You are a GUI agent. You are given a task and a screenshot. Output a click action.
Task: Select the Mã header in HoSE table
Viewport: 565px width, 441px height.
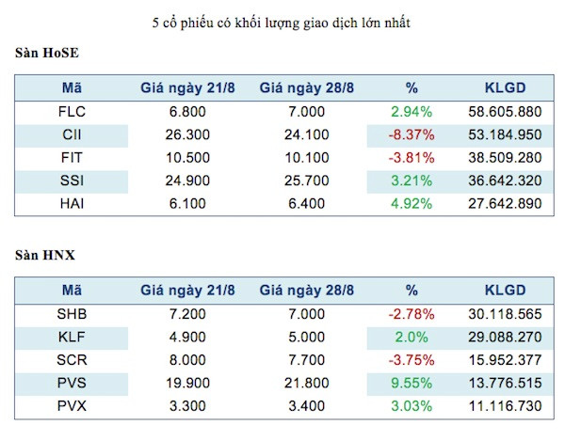tap(72, 88)
